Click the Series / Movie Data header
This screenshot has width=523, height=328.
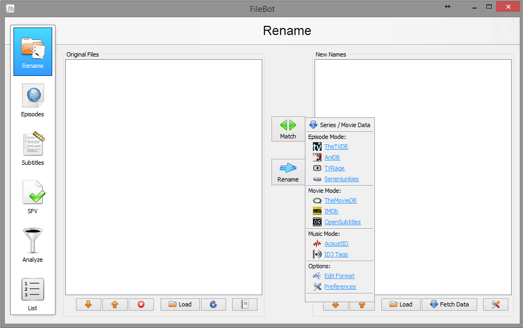[x=340, y=125]
